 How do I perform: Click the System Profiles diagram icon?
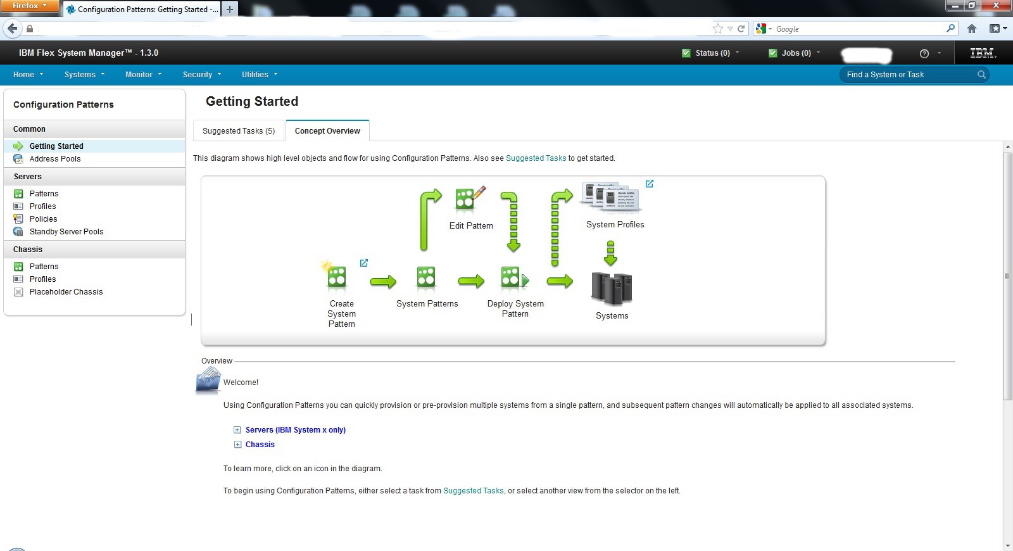pos(612,196)
